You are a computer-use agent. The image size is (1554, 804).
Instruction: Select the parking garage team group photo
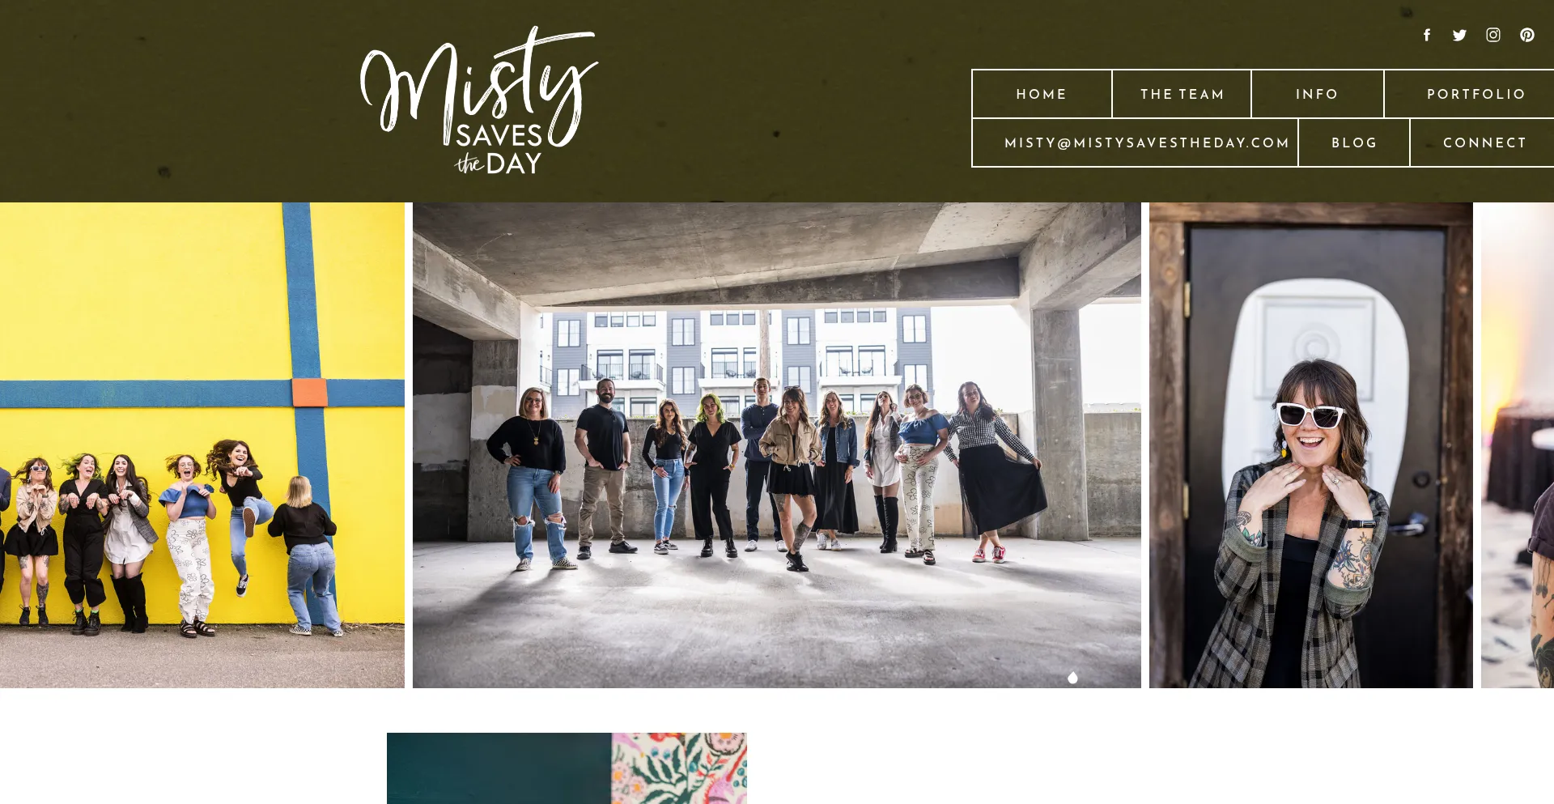tap(777, 445)
